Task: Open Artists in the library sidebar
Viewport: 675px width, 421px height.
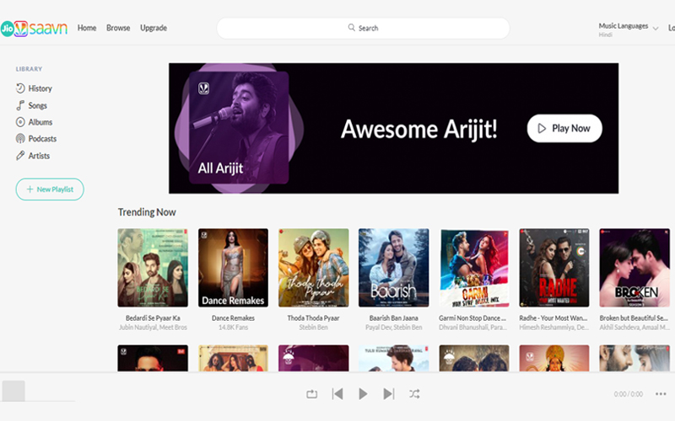Action: (x=39, y=156)
